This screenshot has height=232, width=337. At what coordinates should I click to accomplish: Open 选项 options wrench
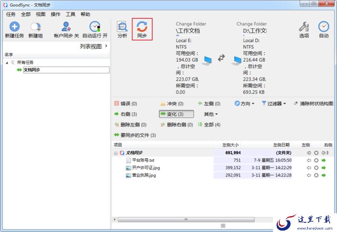(304, 30)
